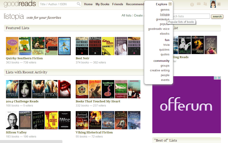Viewport: 228px width, 143px height.
Task: Open people in the Explore menu
Action: [x=165, y=75]
